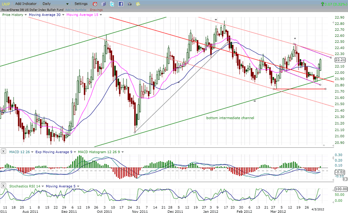Click the fund name PowerShares DB US Dollar Index Bullish Fund
The height and width of the screenshot is (213, 348).
click(x=32, y=10)
